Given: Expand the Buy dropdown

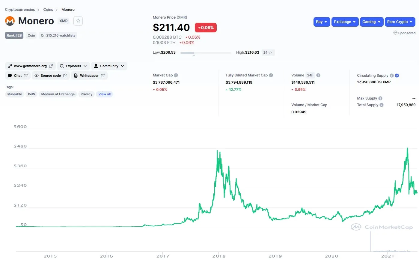Looking at the screenshot, I should tap(322, 22).
